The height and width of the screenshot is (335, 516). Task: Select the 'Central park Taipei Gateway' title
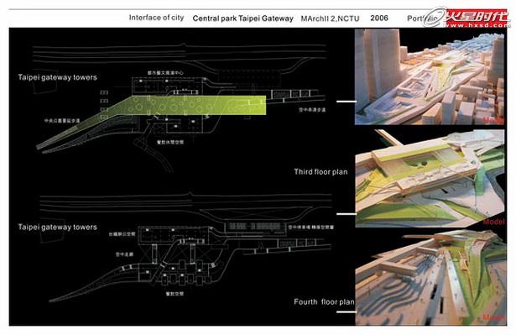pyautogui.click(x=242, y=18)
